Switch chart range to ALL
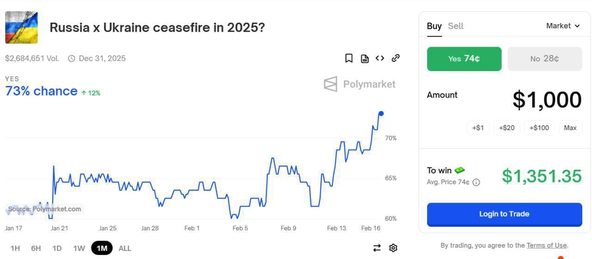 click(125, 248)
